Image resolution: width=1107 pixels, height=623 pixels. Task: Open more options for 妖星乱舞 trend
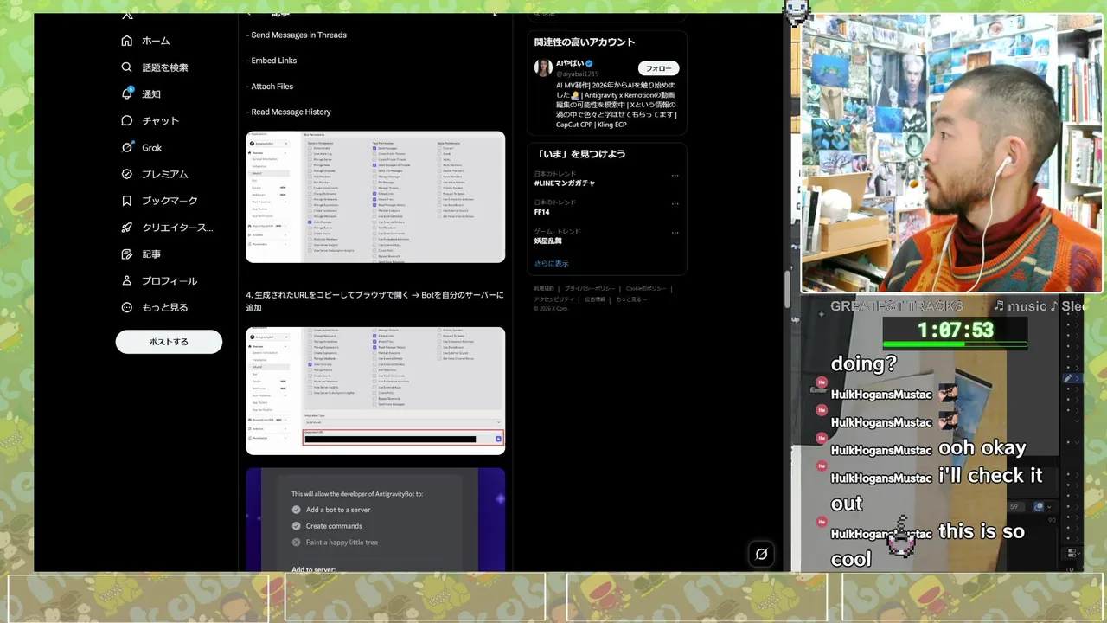tap(675, 234)
